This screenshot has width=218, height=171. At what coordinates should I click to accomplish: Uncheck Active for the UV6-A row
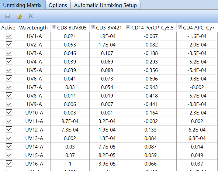pos(9,78)
